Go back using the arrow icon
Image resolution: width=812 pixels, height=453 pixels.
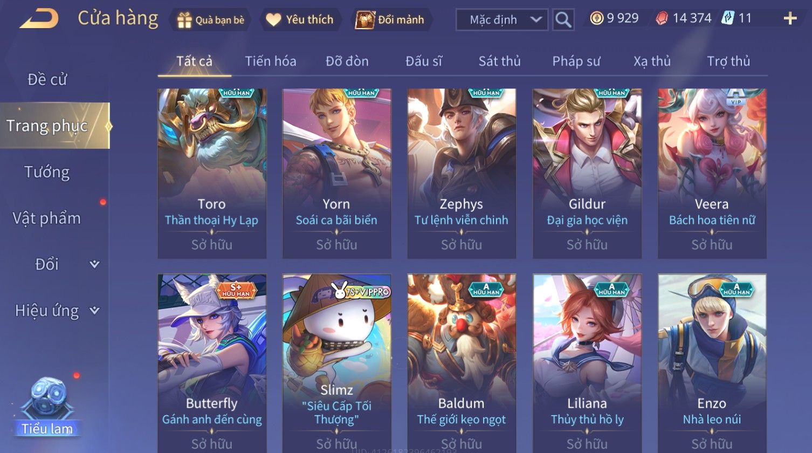39,19
